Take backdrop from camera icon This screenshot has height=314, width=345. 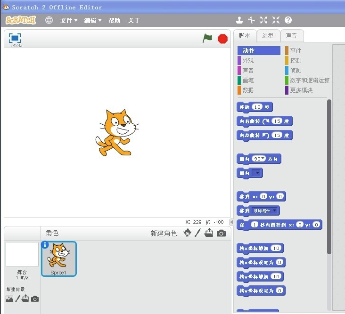coord(35,299)
